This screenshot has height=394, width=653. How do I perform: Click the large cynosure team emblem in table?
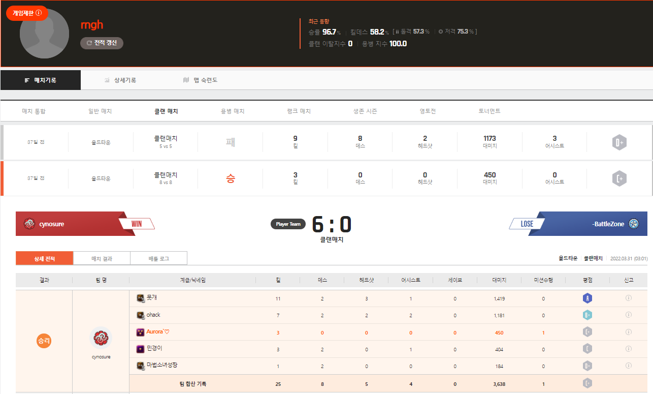click(x=101, y=338)
